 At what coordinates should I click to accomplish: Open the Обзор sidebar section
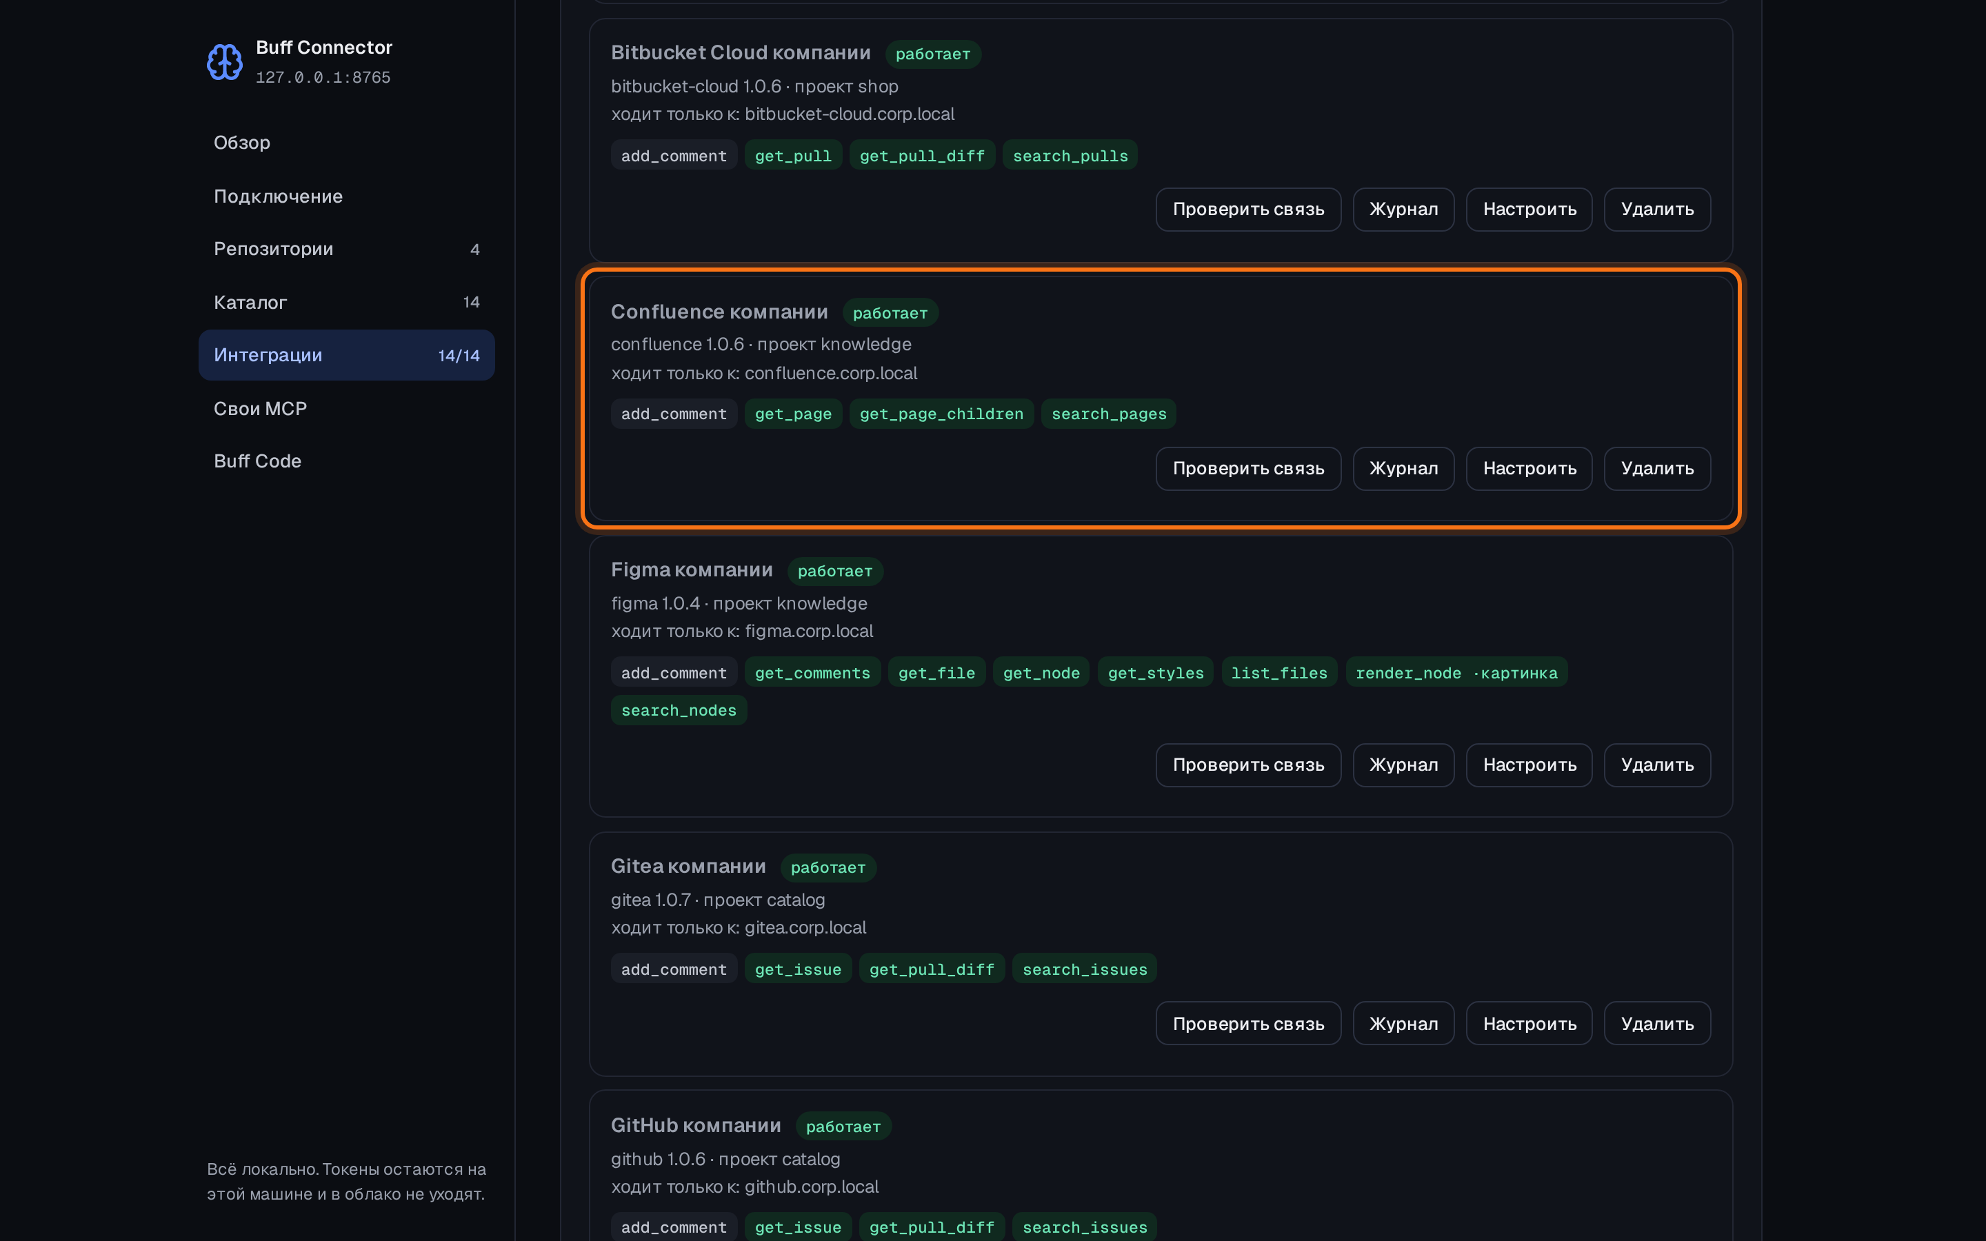(346, 143)
